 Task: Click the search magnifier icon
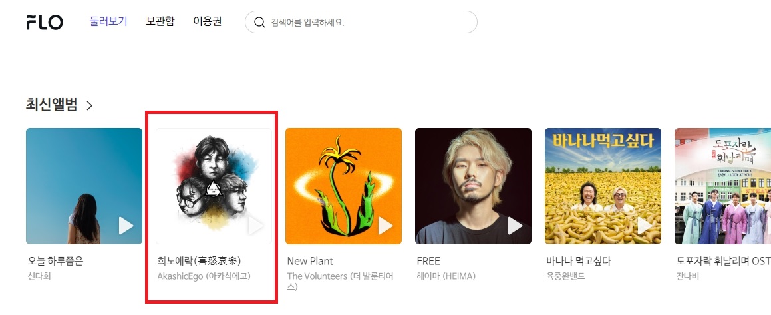click(259, 22)
